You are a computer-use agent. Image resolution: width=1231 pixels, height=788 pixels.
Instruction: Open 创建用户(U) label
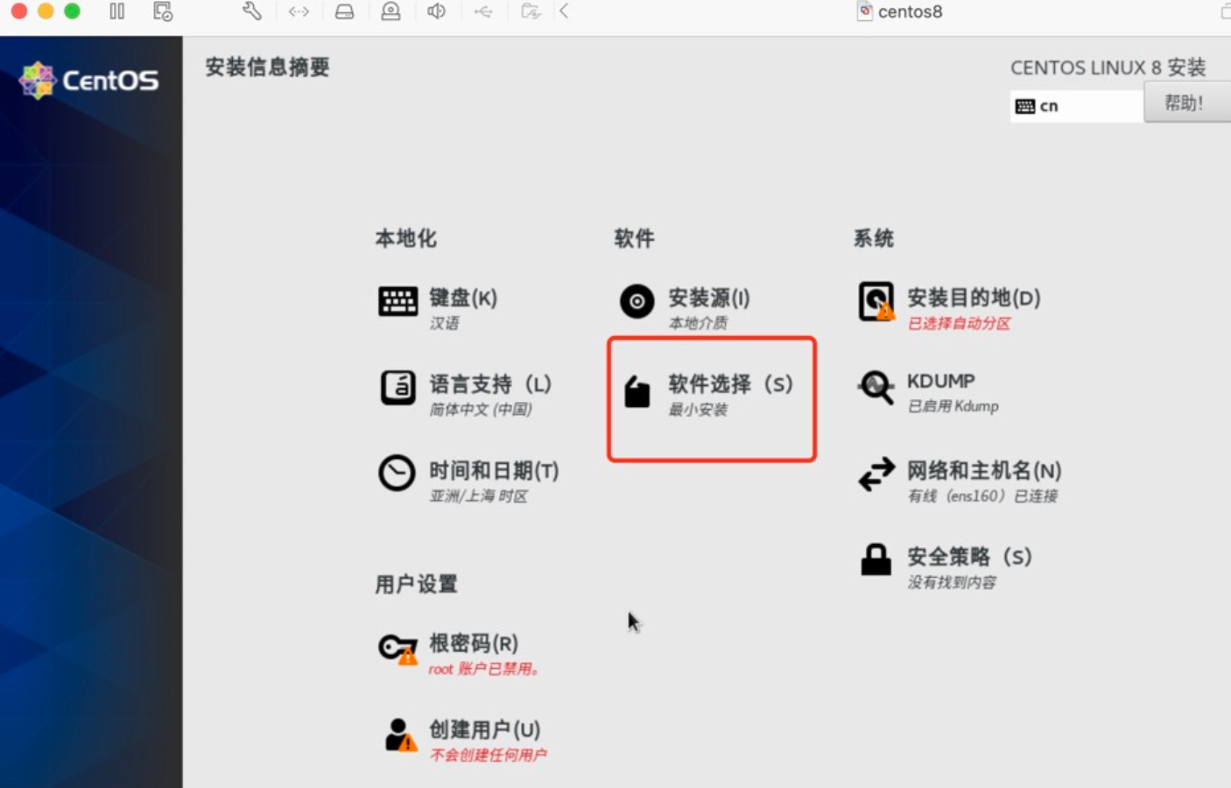tap(485, 729)
